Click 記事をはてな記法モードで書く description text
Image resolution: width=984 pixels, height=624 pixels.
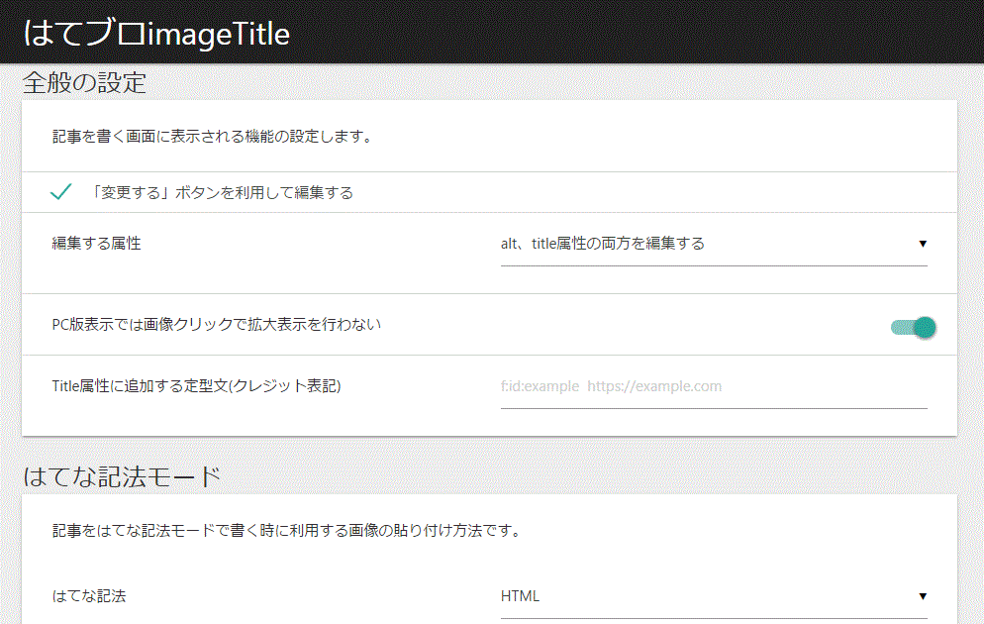tap(287, 531)
